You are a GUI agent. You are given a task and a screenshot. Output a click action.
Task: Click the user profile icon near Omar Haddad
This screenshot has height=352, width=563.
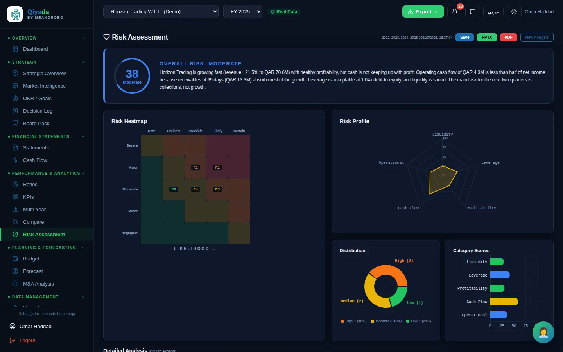tap(13, 326)
